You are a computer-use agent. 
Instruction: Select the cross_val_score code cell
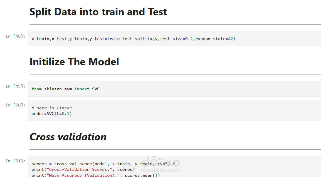coord(174,167)
